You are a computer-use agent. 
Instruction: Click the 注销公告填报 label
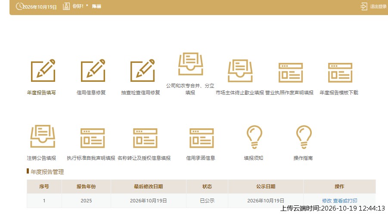click(x=41, y=158)
